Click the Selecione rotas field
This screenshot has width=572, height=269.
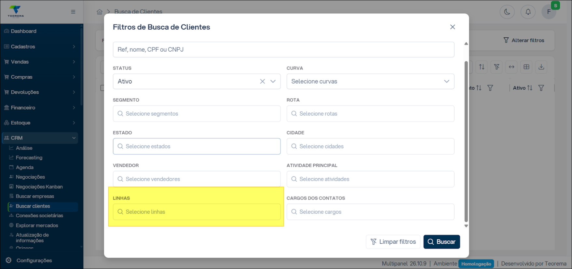370,114
